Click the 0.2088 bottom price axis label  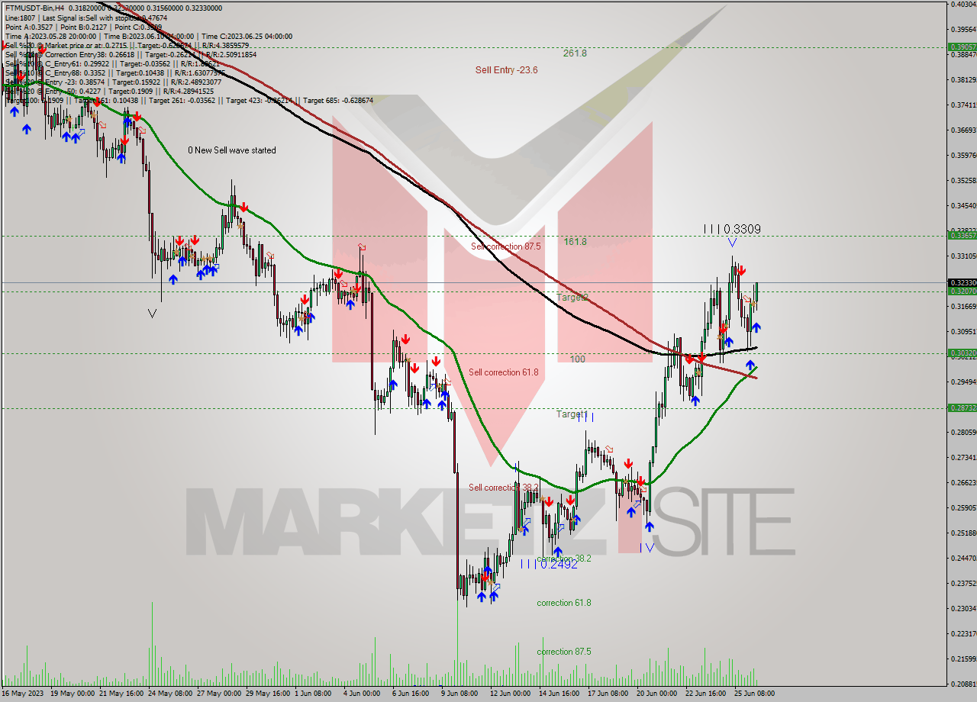963,683
